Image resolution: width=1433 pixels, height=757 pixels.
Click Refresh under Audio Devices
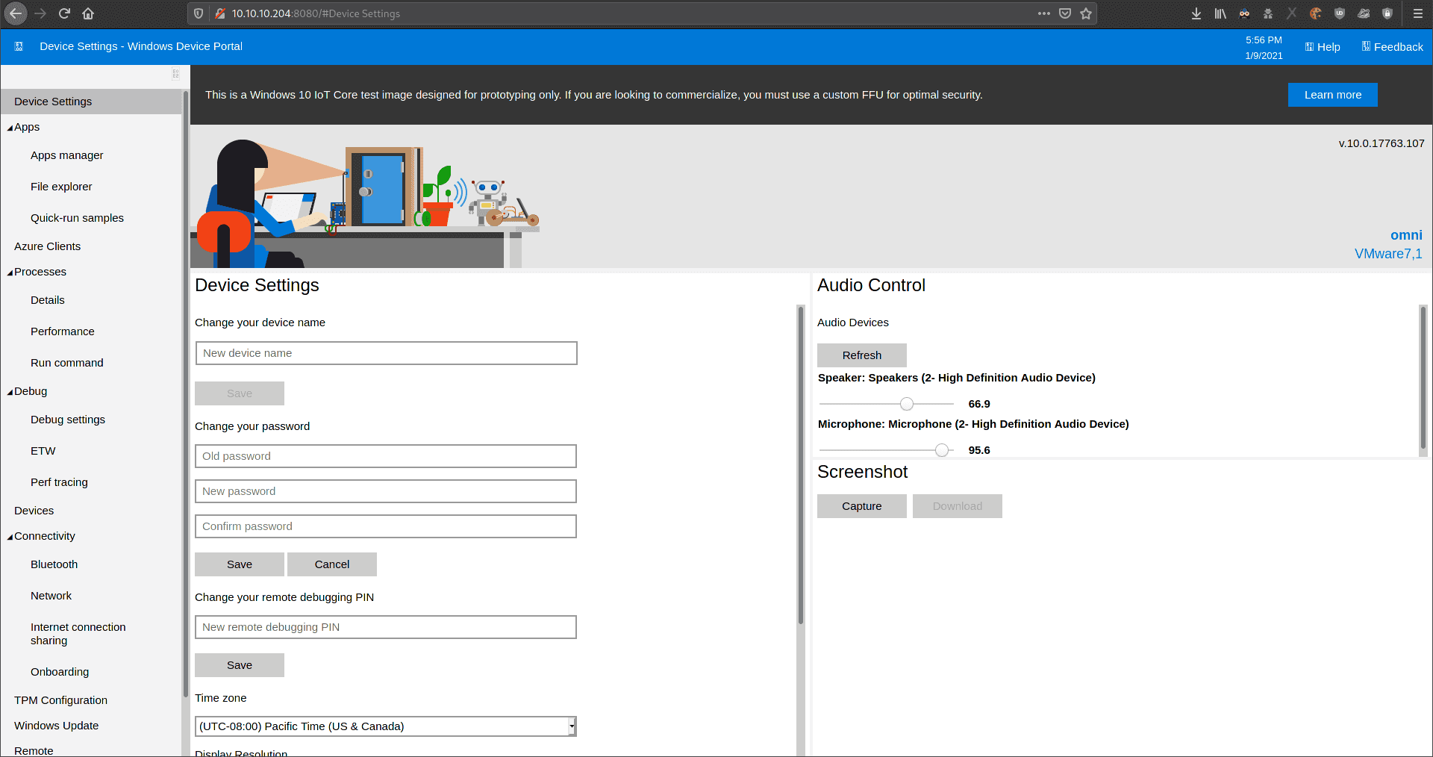[862, 355]
